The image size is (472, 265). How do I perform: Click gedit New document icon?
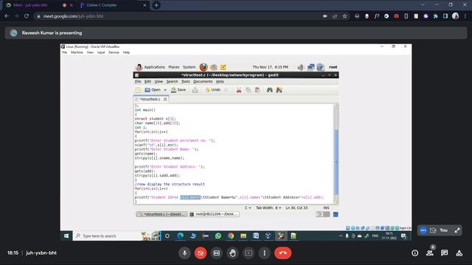click(138, 90)
